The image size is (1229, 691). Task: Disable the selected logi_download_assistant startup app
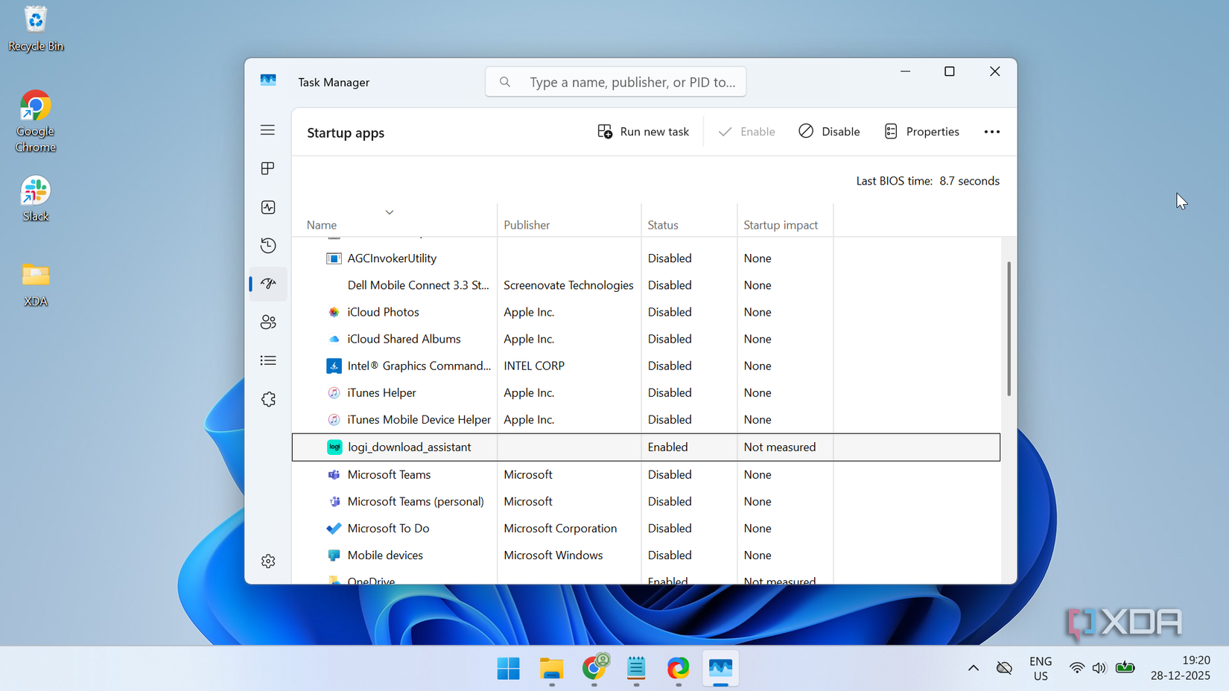829,131
